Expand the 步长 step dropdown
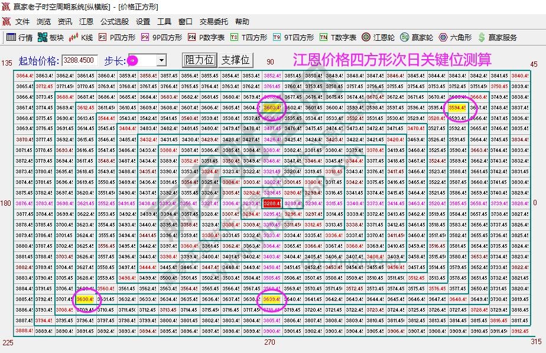546x353 pixels. (161, 60)
